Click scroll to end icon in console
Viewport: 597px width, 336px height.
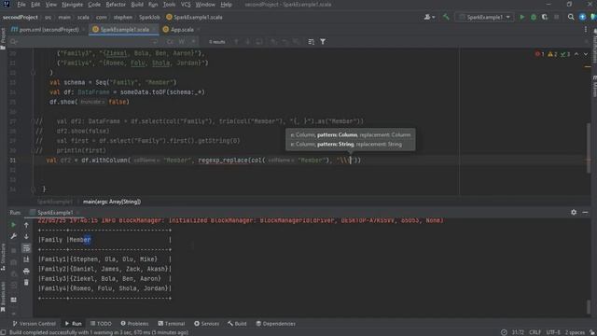pyautogui.click(x=26, y=259)
